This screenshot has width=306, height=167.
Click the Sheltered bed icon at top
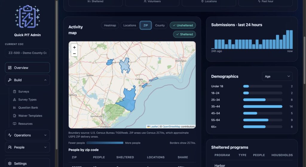pos(89,1)
